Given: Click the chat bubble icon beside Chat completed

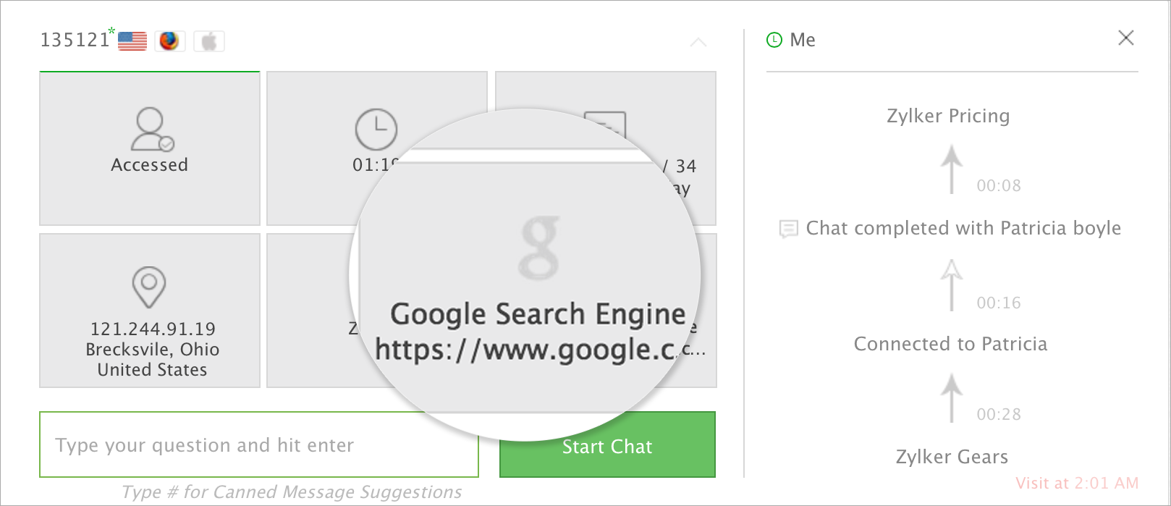Looking at the screenshot, I should point(788,229).
